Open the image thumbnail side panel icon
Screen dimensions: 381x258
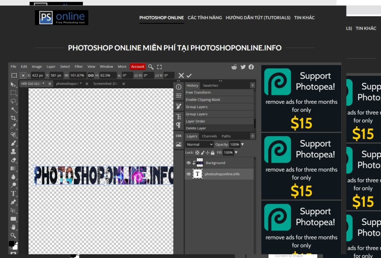tap(179, 144)
